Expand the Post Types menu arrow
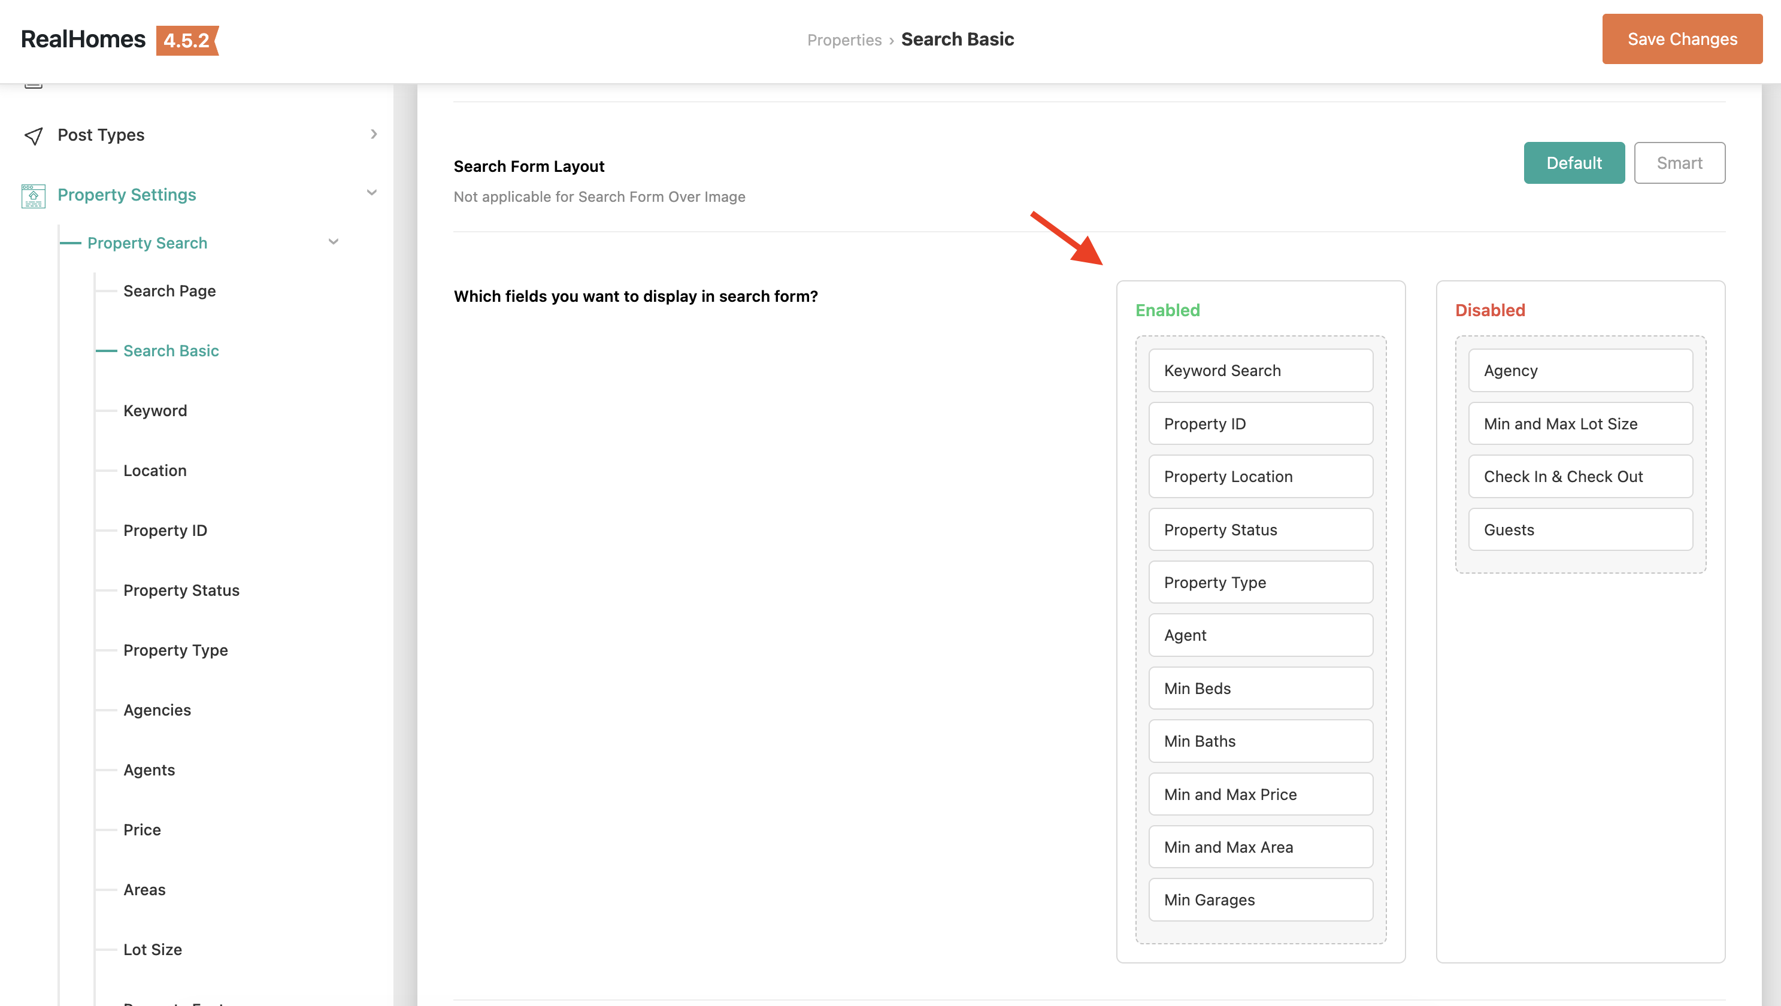 [373, 134]
